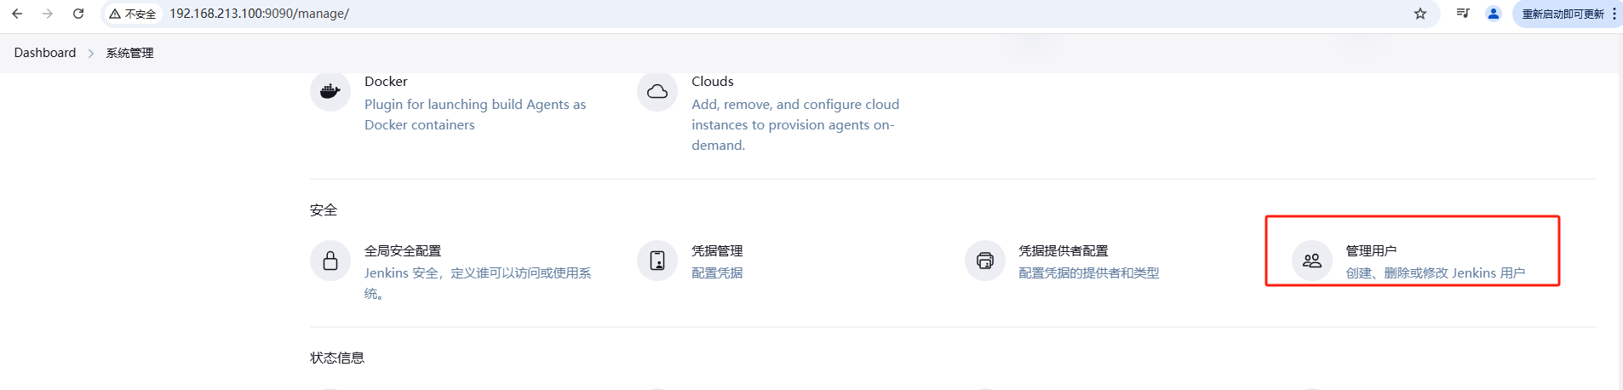Image resolution: width=1623 pixels, height=390 pixels.
Task: Click the 不安全 site security indicator
Action: click(x=133, y=14)
